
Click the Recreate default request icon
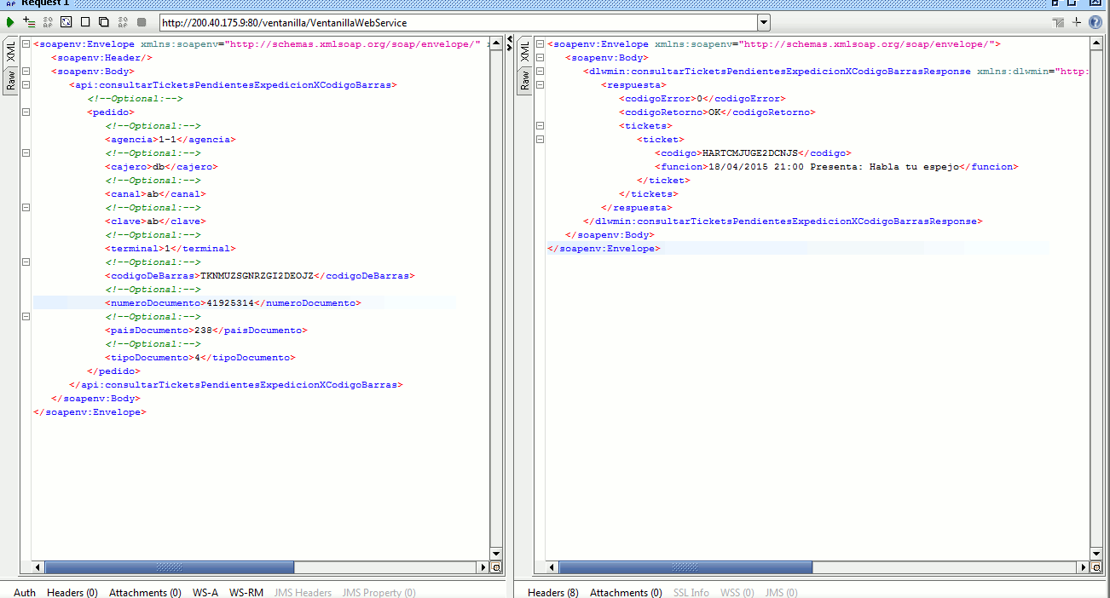66,22
